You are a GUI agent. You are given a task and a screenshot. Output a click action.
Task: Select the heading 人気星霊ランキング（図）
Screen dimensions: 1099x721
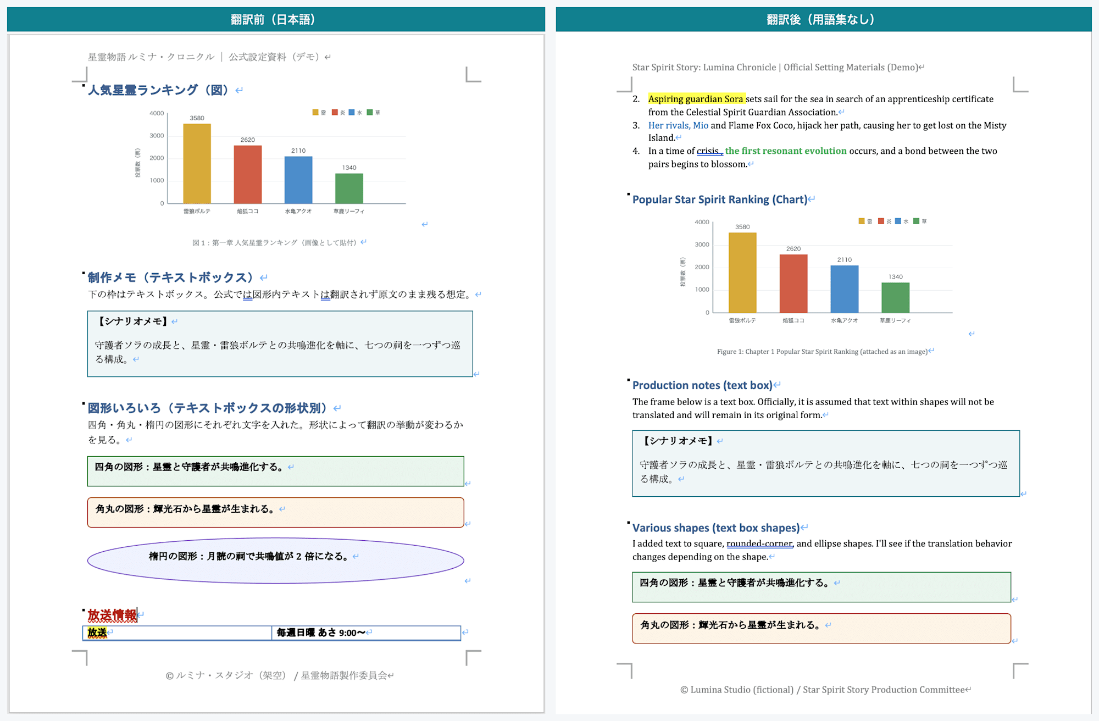pyautogui.click(x=158, y=90)
